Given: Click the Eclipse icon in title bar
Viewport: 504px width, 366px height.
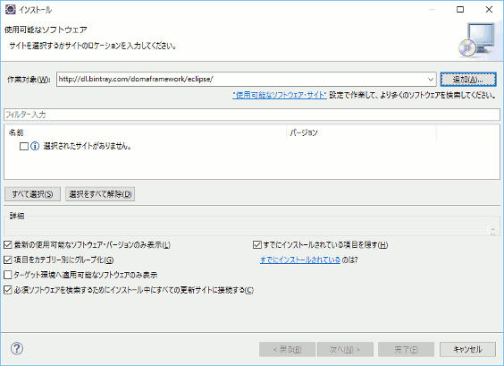Looking at the screenshot, I should pyautogui.click(x=11, y=10).
